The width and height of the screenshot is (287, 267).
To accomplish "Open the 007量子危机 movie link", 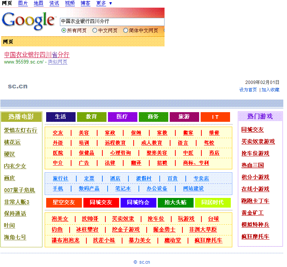I will pyautogui.click(x=20, y=190).
